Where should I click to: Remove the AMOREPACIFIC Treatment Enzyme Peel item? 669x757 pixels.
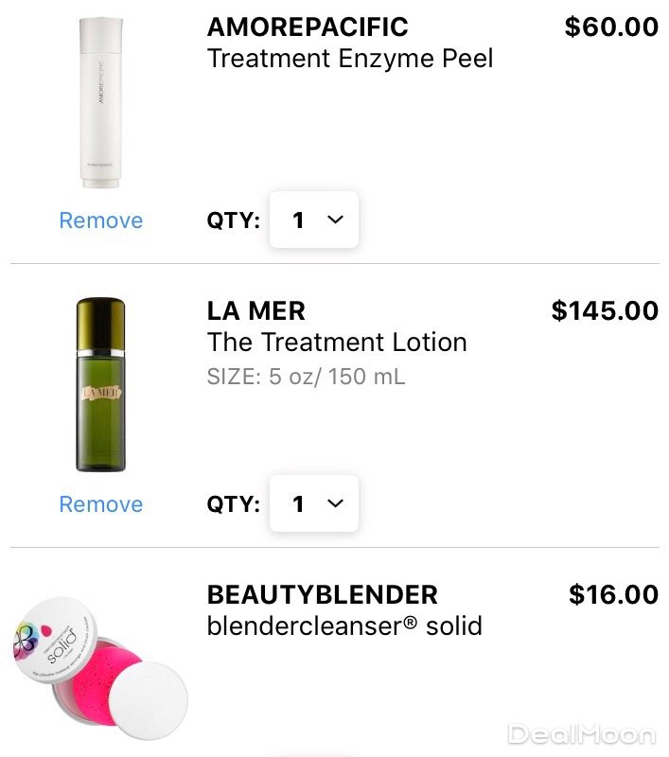100,220
